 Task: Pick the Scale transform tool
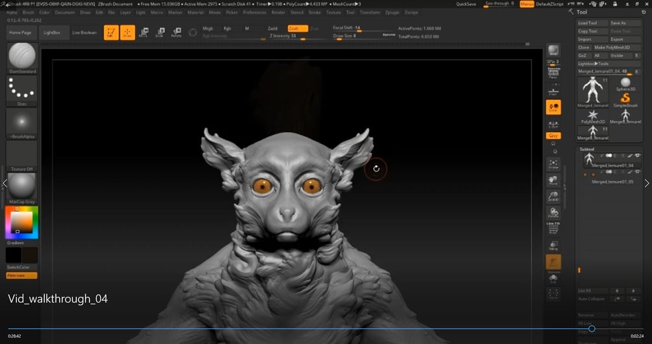[x=160, y=32]
